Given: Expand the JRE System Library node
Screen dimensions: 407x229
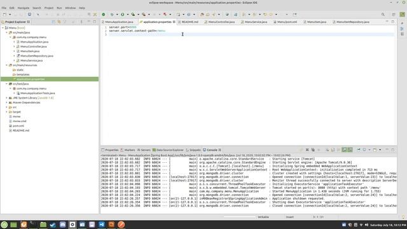Looking at the screenshot, I should (7, 98).
